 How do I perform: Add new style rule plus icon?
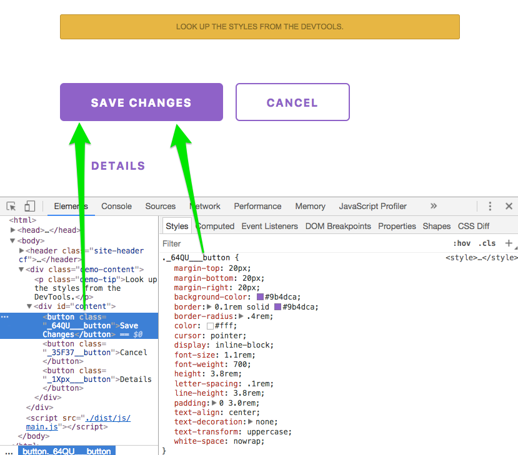click(x=509, y=243)
